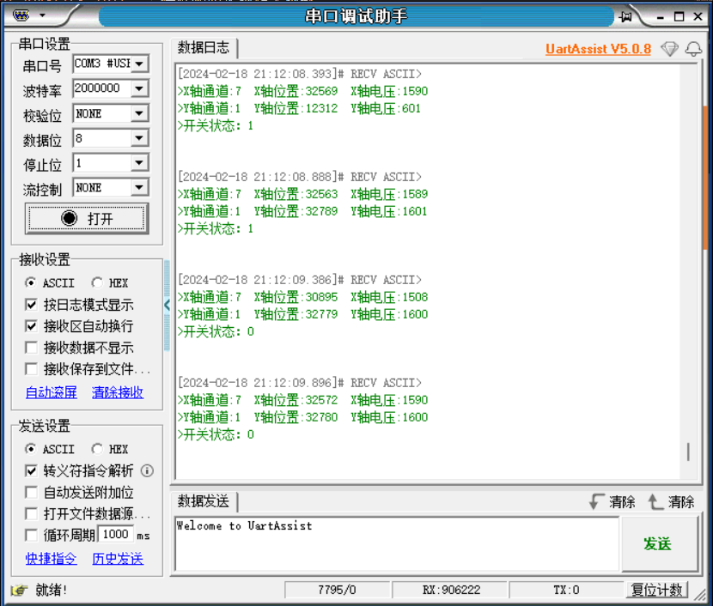The width and height of the screenshot is (713, 606).
Task: Toggle 按日志模式显示 checkbox
Action: tap(31, 305)
